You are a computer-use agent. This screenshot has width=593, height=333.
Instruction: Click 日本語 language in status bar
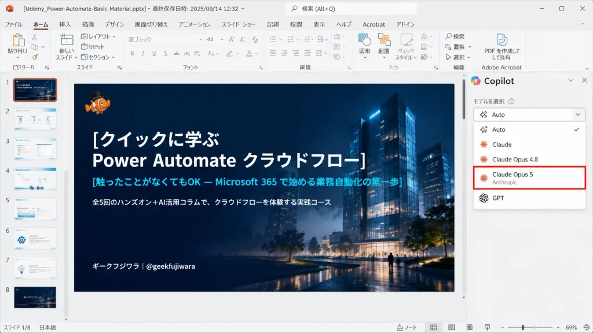47,327
